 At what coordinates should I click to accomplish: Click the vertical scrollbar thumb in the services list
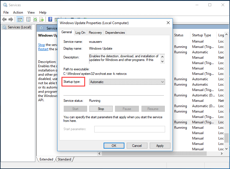[227, 138]
